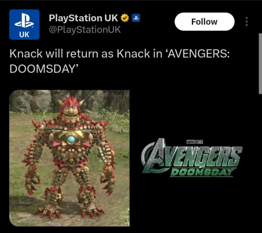Click the gold verified checkmark badge
Viewport: 262px width, 233px height.
coord(125,18)
